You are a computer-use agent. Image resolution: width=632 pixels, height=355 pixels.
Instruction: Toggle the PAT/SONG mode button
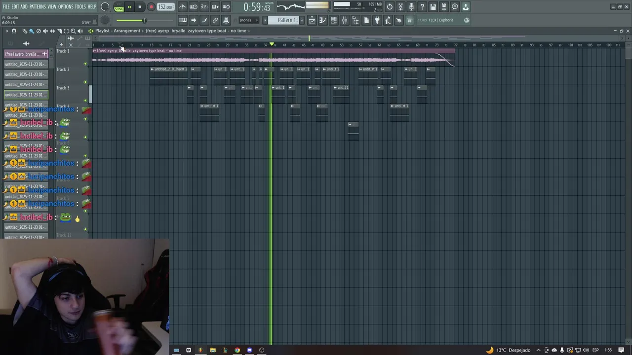pyautogui.click(x=119, y=7)
